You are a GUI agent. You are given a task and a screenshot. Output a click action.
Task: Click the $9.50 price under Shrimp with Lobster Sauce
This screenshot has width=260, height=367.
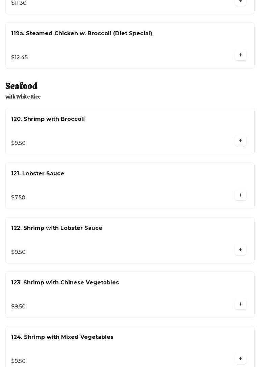click(19, 252)
